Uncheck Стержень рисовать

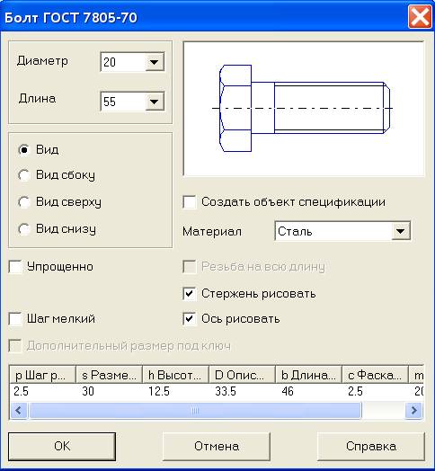[190, 293]
